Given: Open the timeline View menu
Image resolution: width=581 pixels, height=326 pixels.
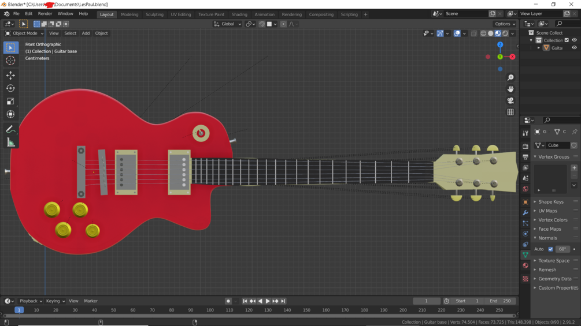Looking at the screenshot, I should click(73, 301).
